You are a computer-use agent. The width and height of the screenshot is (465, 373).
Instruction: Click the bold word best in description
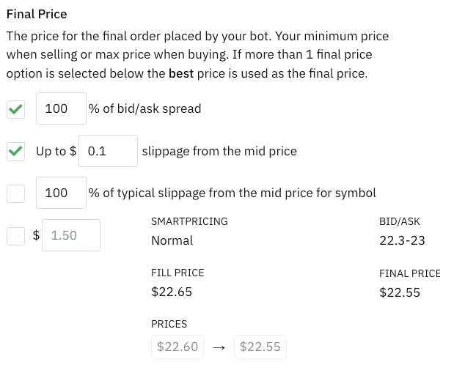tap(181, 73)
